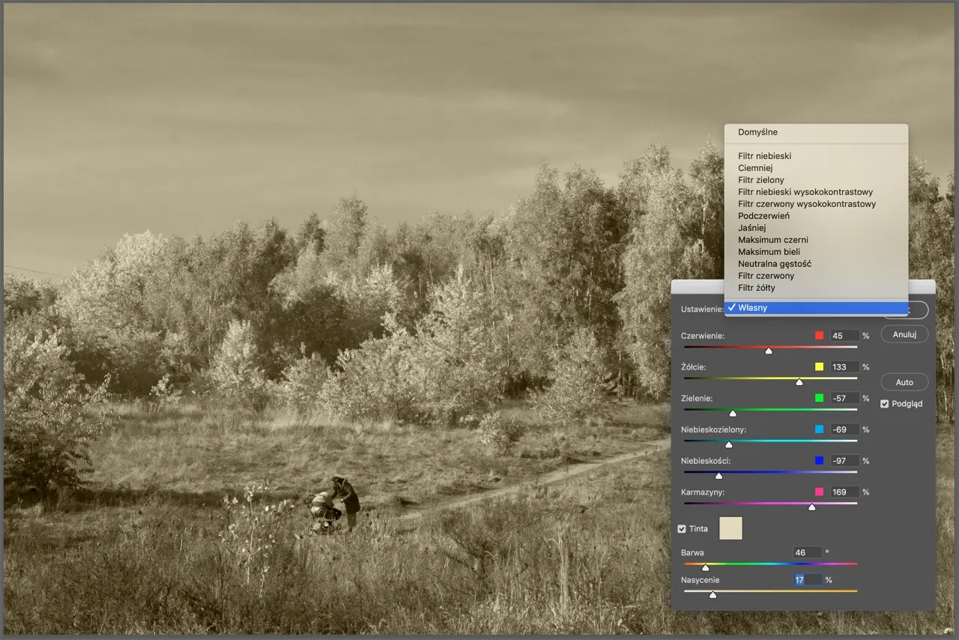
Task: Pick the Podczerwień preset
Action: (763, 216)
